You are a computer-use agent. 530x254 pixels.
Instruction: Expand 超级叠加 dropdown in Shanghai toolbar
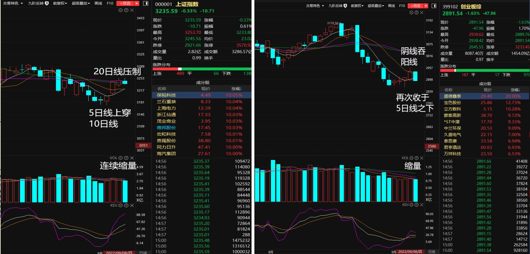coord(81,3)
